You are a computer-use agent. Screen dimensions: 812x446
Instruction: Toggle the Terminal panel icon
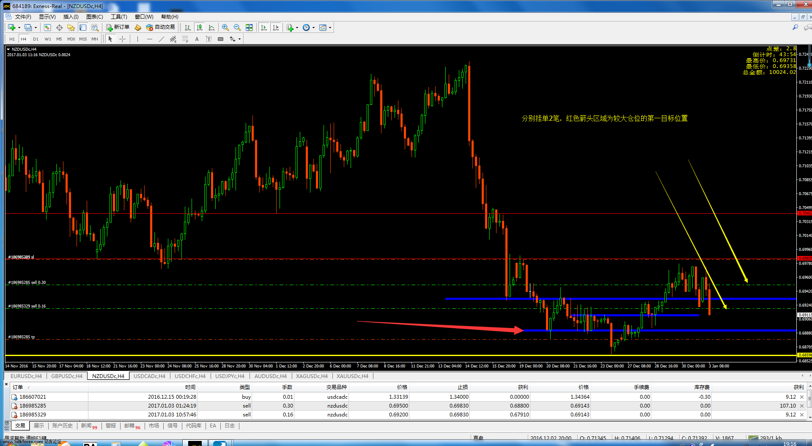(x=83, y=27)
